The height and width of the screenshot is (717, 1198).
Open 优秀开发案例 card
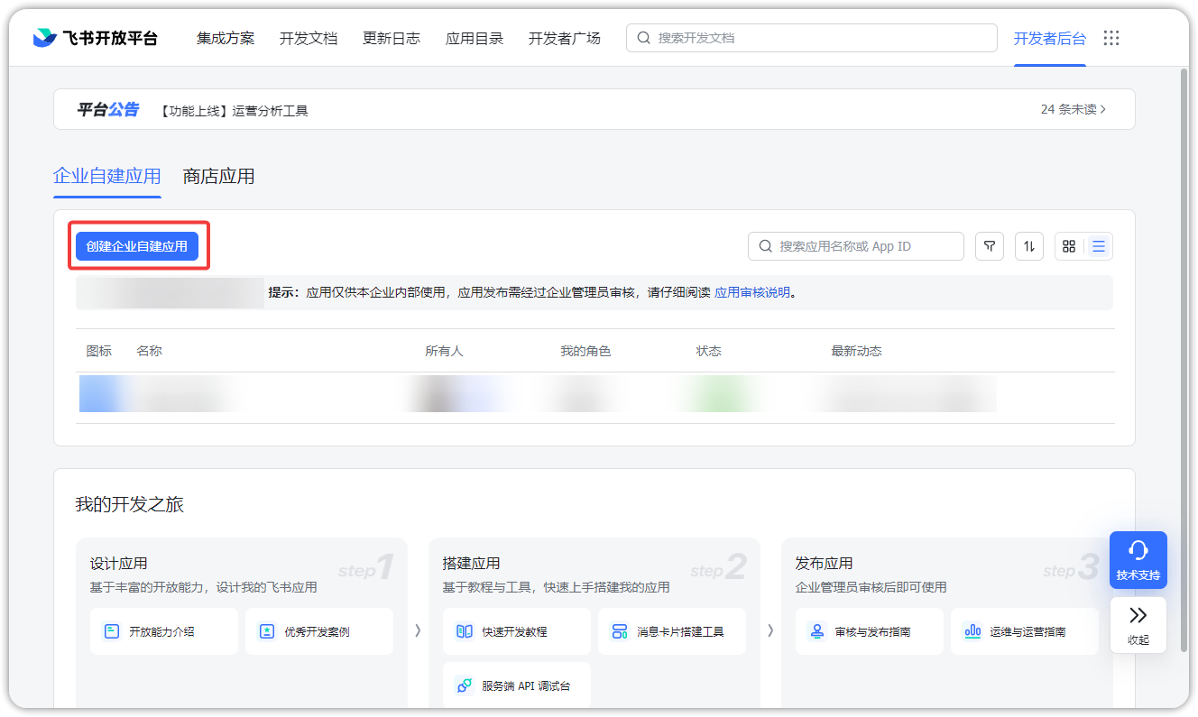click(319, 631)
